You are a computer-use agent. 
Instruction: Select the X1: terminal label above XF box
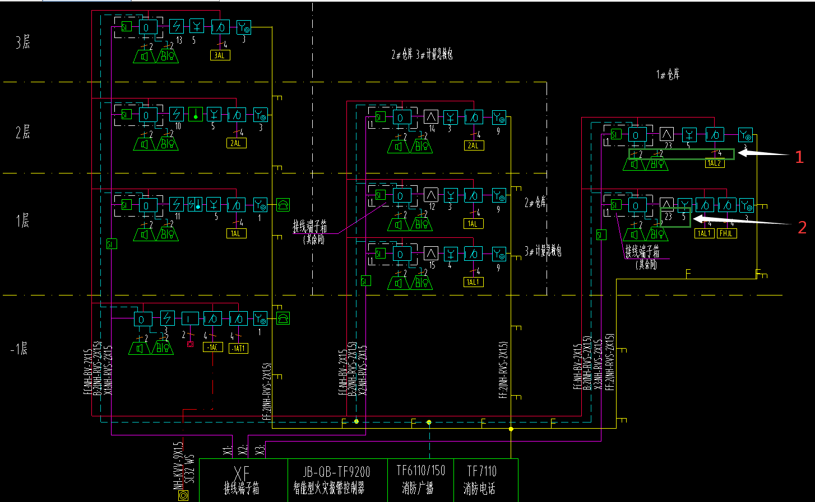(227, 449)
